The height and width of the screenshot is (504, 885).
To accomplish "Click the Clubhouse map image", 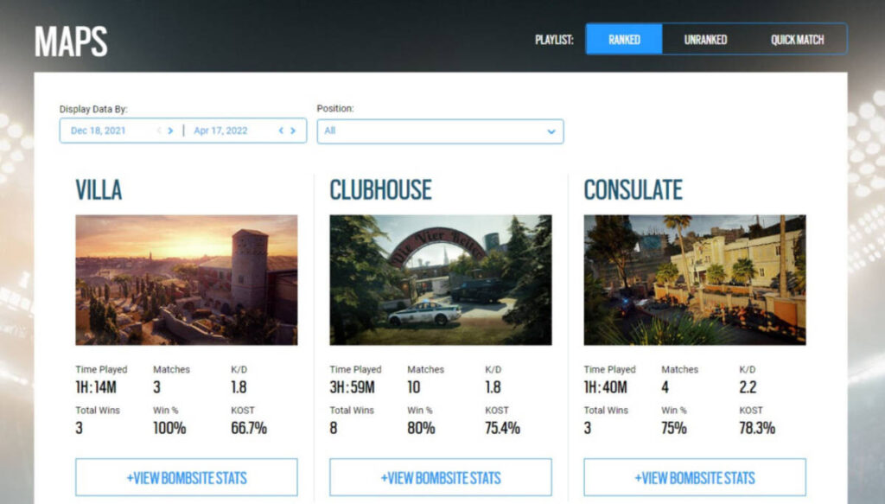I will point(440,280).
